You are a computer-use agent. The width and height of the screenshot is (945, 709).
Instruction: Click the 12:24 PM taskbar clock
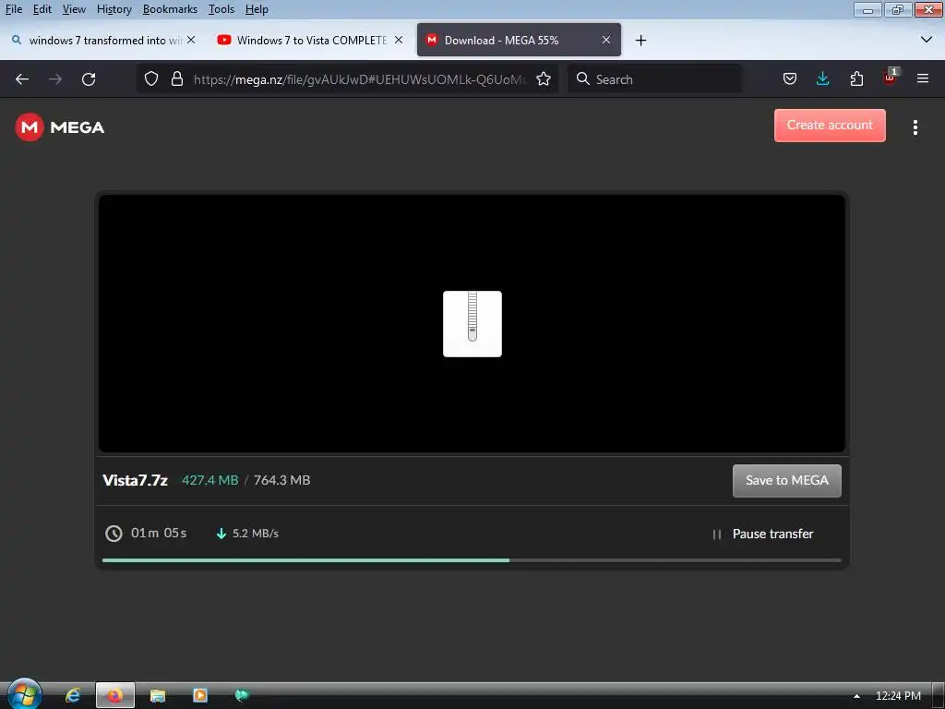tap(898, 696)
